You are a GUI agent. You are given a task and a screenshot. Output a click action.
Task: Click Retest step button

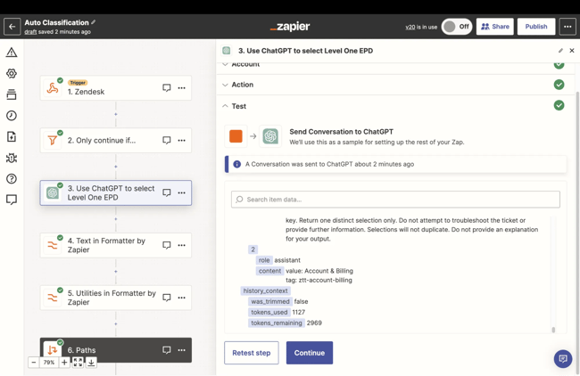tap(251, 353)
